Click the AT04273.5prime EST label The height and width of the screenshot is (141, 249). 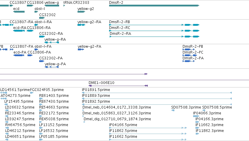coord(16,95)
